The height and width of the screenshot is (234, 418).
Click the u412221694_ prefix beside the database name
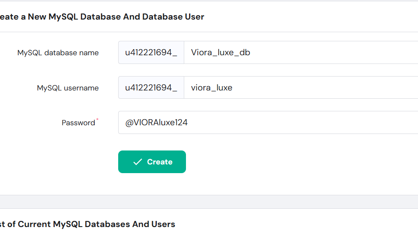pos(151,53)
